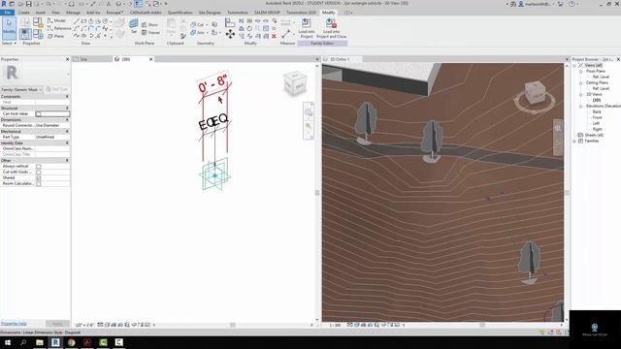The image size is (621, 349).
Task: Switch to the Manage ribbon tab
Action: 74,13
